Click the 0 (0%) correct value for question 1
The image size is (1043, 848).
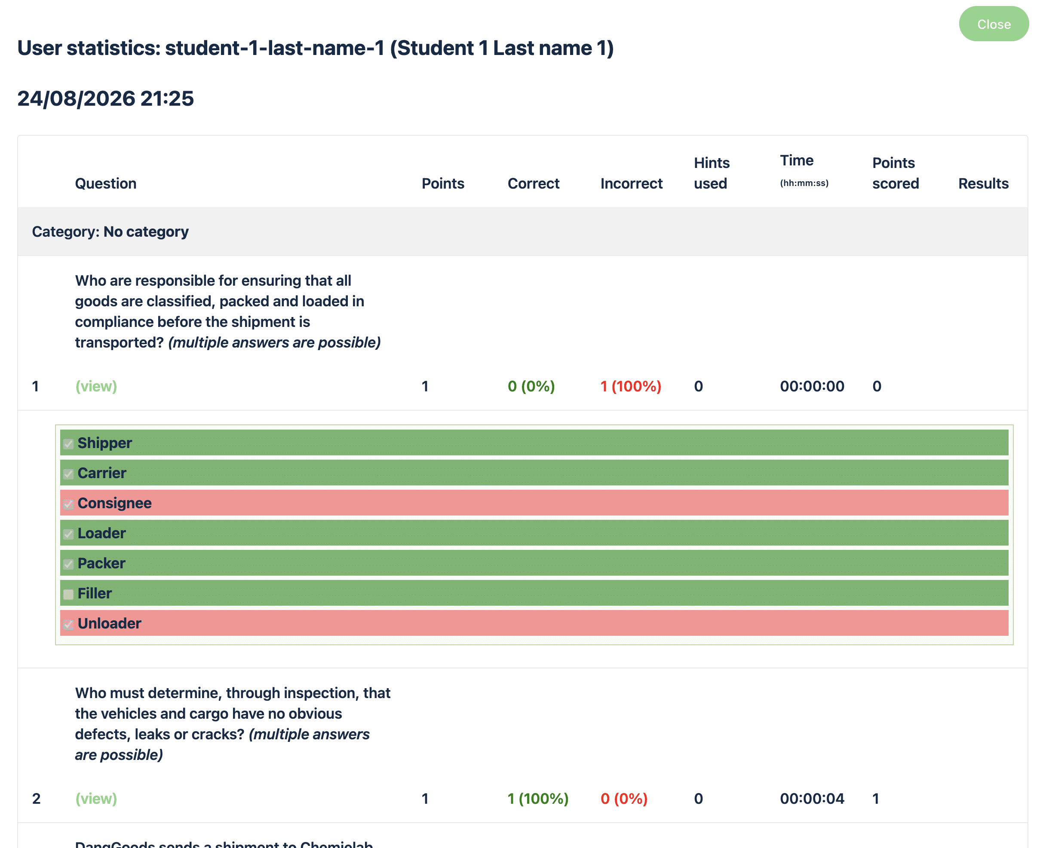click(x=531, y=386)
